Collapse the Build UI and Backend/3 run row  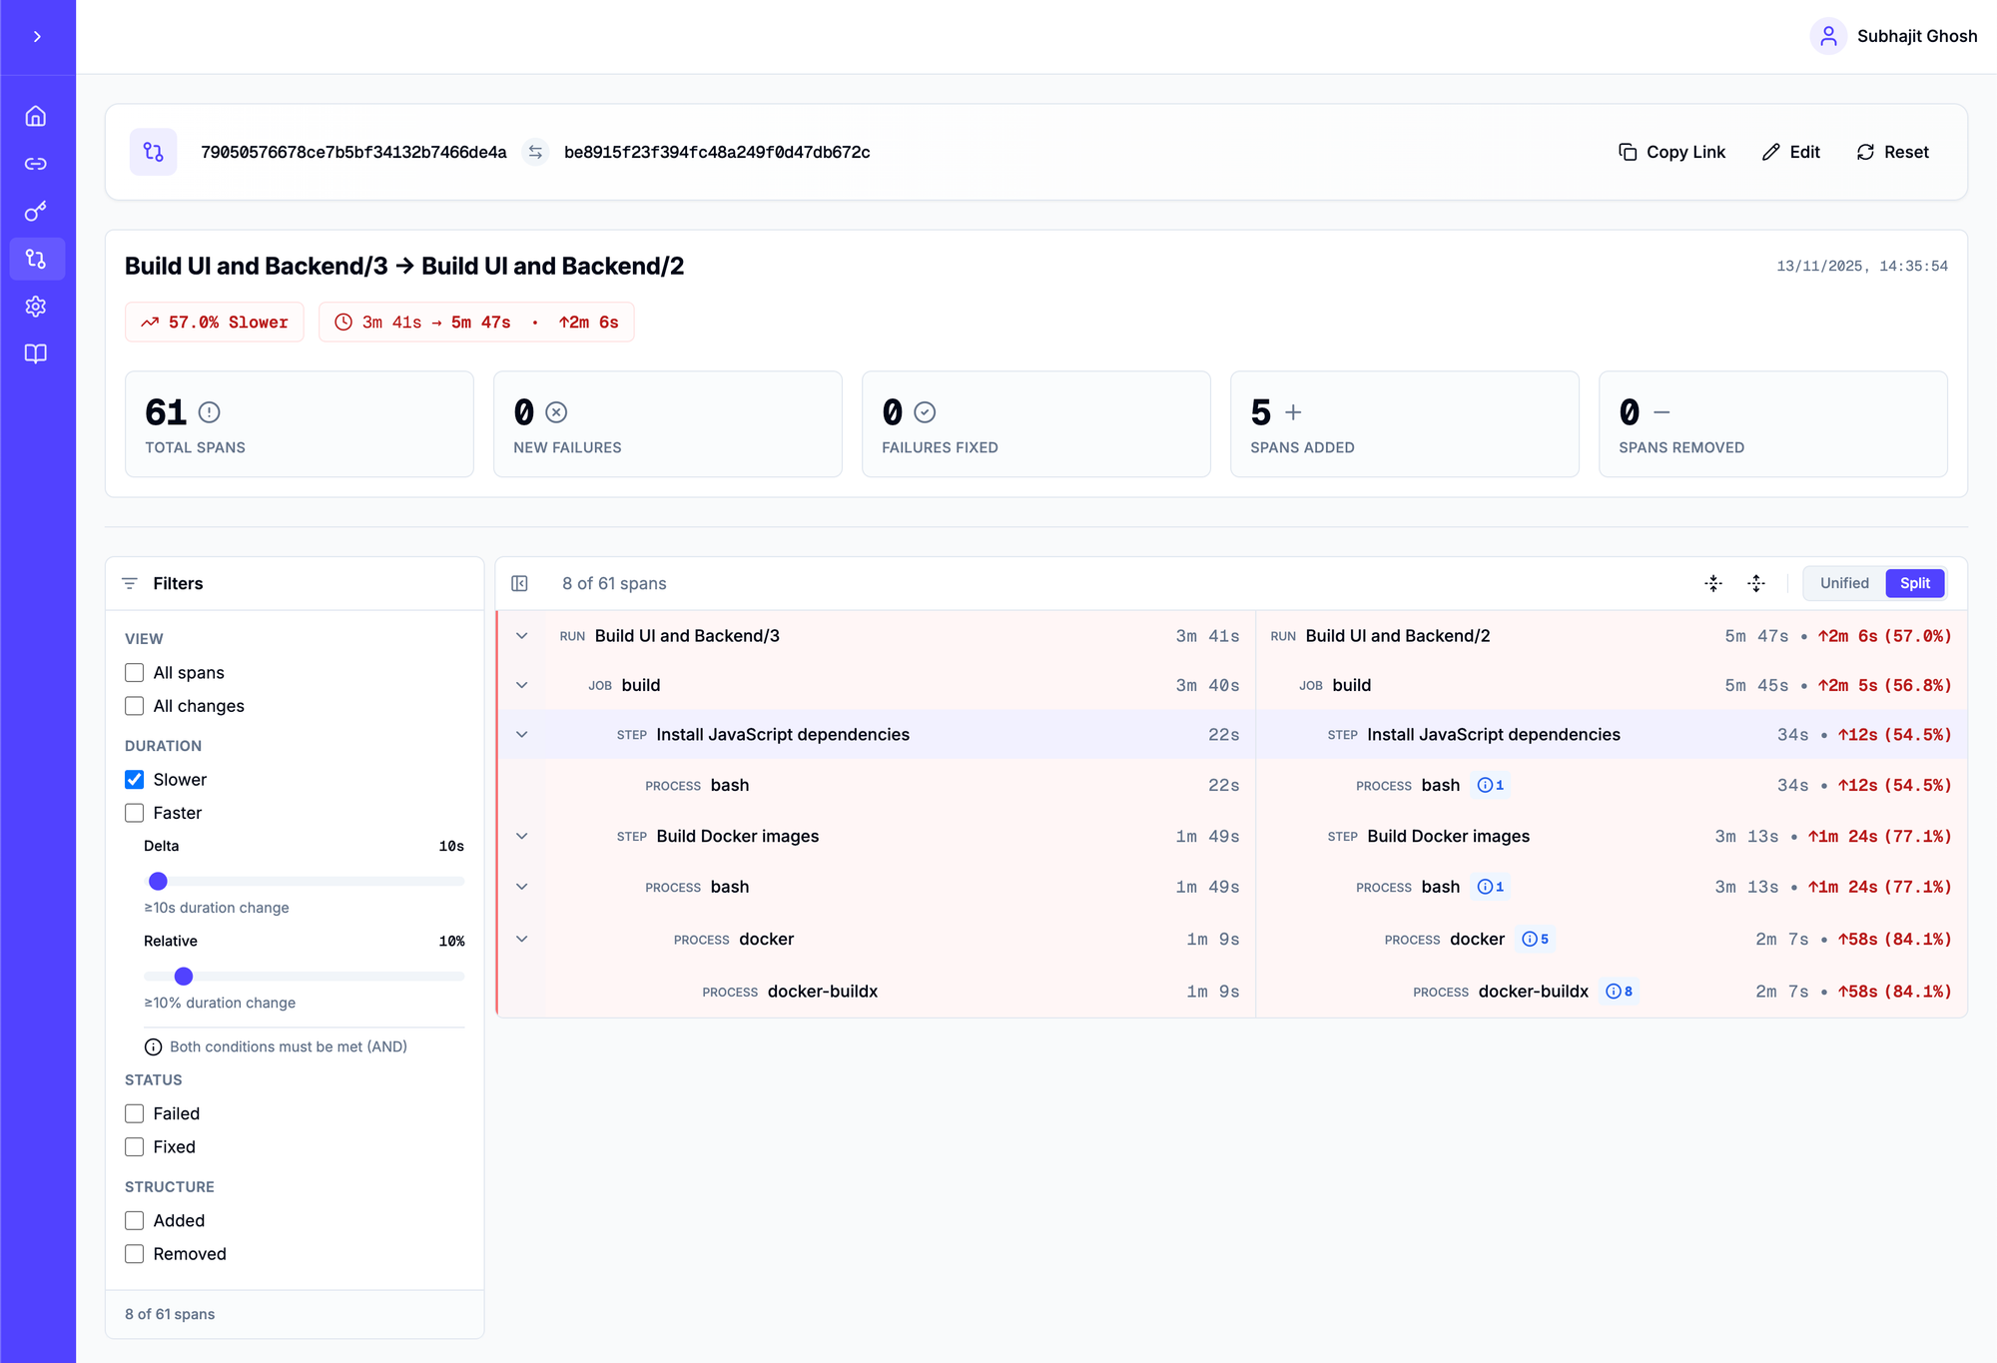tap(521, 636)
